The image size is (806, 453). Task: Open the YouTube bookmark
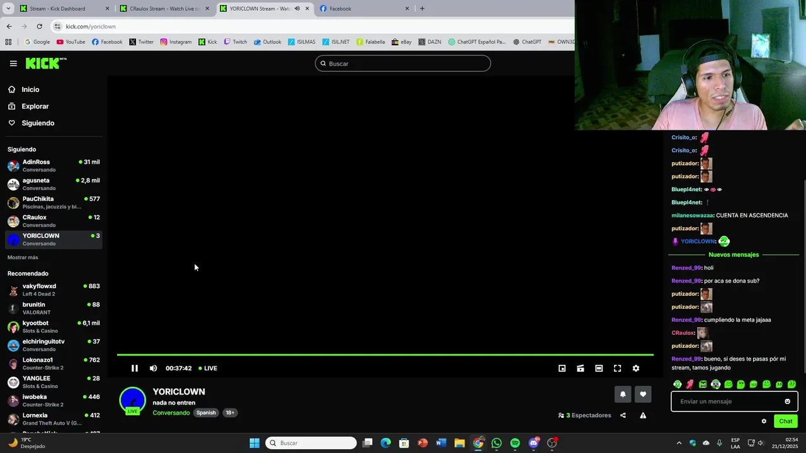tap(71, 42)
